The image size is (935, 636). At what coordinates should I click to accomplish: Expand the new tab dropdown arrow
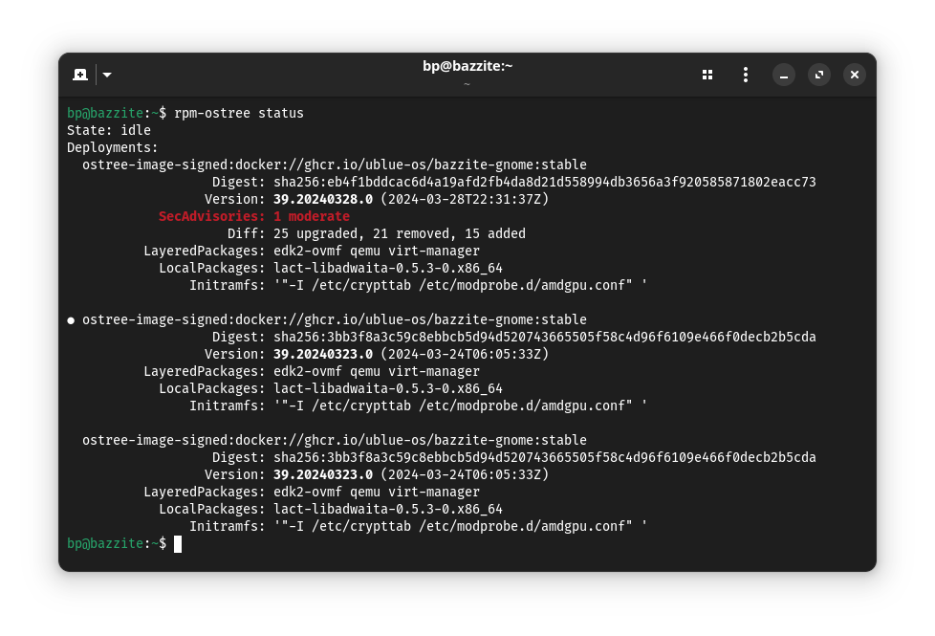point(107,75)
